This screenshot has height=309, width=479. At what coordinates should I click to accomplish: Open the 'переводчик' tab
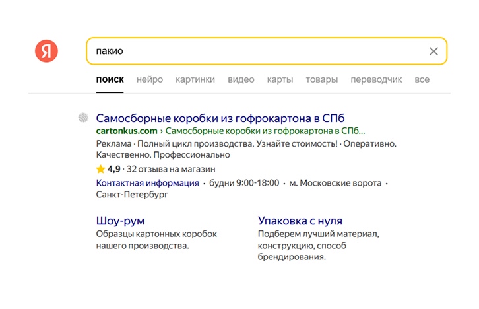[376, 79]
